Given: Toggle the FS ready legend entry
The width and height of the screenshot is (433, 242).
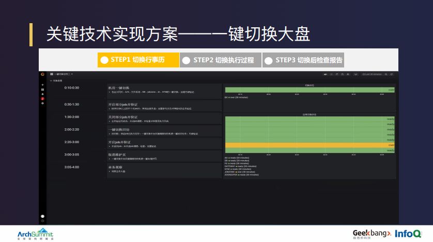Looking at the screenshot, I should click(x=237, y=163).
